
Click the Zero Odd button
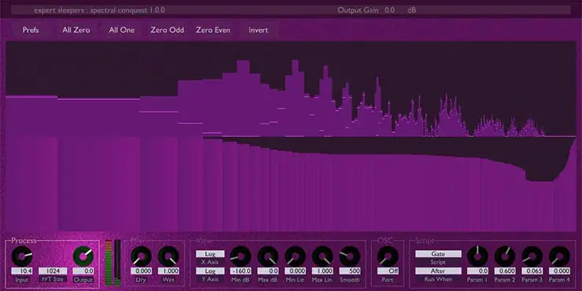click(168, 30)
